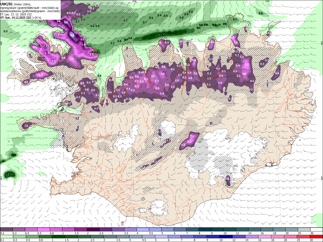Click the 3.4 snowfall value label
The image size is (323, 242).
pyautogui.click(x=59, y=21)
